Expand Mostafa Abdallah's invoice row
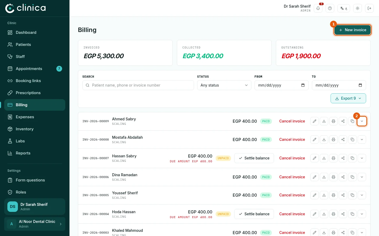 point(362,140)
